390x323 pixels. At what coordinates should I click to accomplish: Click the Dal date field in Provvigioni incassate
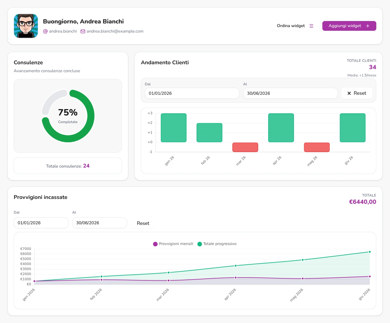tap(41, 223)
